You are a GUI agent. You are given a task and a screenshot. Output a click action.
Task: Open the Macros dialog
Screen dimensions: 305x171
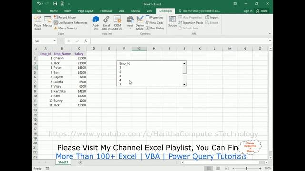[48, 21]
